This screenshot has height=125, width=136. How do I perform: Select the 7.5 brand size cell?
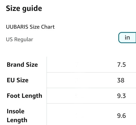(x=122, y=65)
